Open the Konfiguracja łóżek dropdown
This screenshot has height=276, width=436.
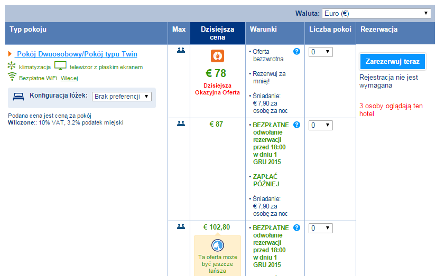(x=122, y=97)
